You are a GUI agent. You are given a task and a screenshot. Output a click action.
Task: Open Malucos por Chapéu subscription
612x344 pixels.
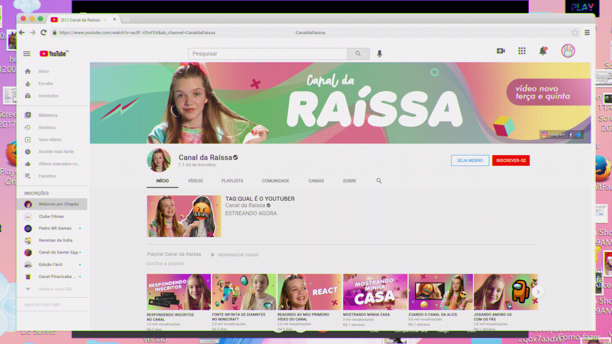click(x=52, y=204)
